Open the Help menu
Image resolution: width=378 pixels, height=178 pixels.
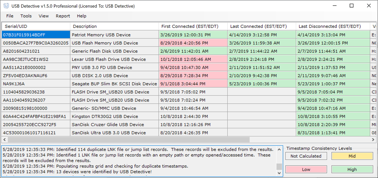(x=82, y=16)
